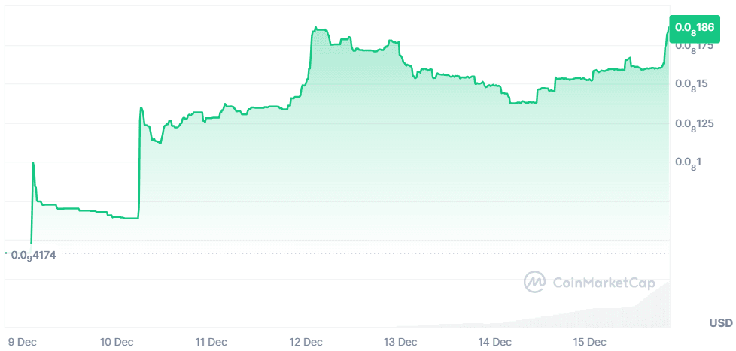Select the 12 Dec date label

tap(306, 342)
